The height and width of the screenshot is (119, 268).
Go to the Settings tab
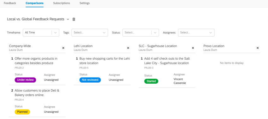pyautogui.click(x=84, y=3)
